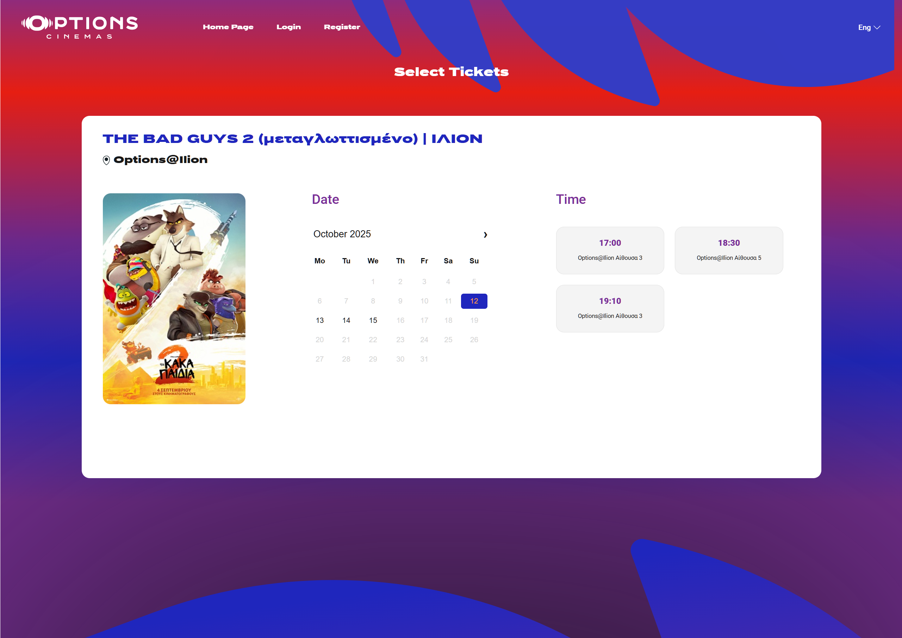This screenshot has width=902, height=638.
Task: Click the movie title THE BAD GUYS 2
Action: [292, 139]
